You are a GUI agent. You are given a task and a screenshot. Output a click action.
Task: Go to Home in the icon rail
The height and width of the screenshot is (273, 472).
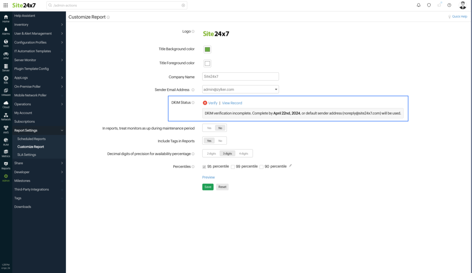6,19
